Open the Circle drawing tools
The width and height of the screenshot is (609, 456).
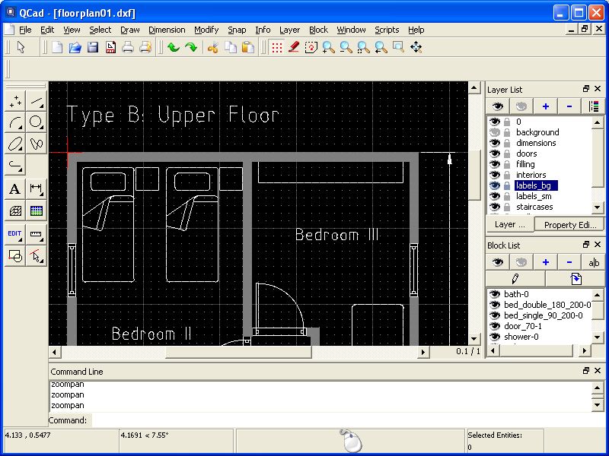click(x=37, y=122)
